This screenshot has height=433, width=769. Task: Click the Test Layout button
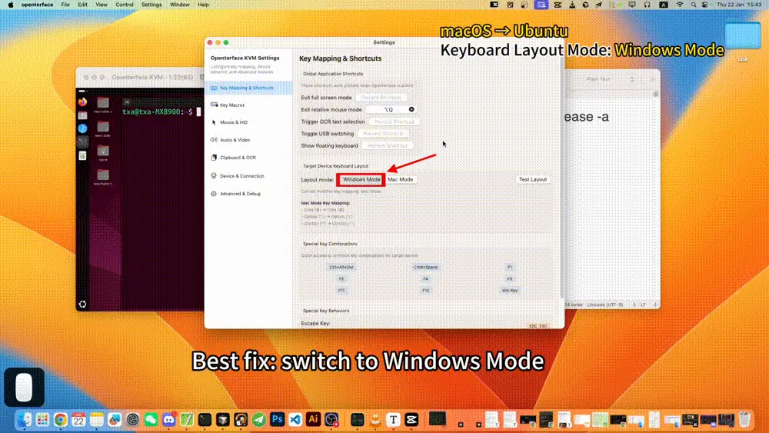pos(533,179)
